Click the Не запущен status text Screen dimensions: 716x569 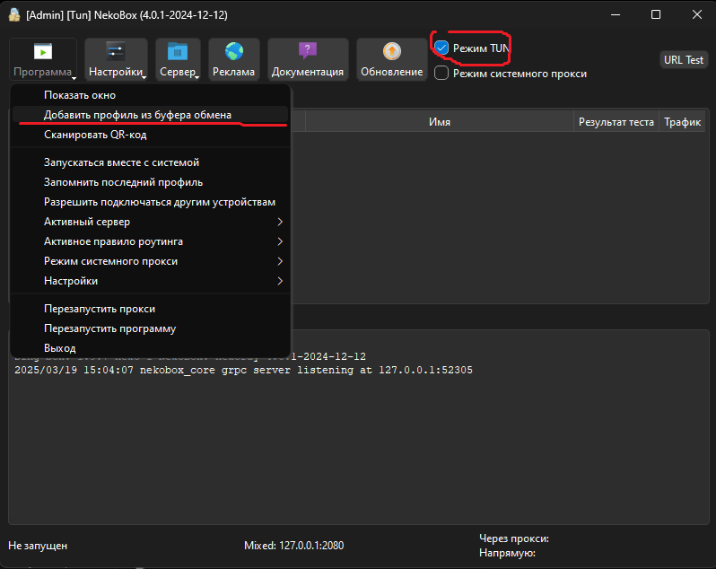tap(38, 546)
